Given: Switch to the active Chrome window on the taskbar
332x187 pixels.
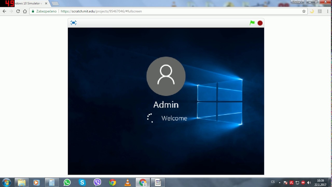Looking at the screenshot, I should click(143, 183).
